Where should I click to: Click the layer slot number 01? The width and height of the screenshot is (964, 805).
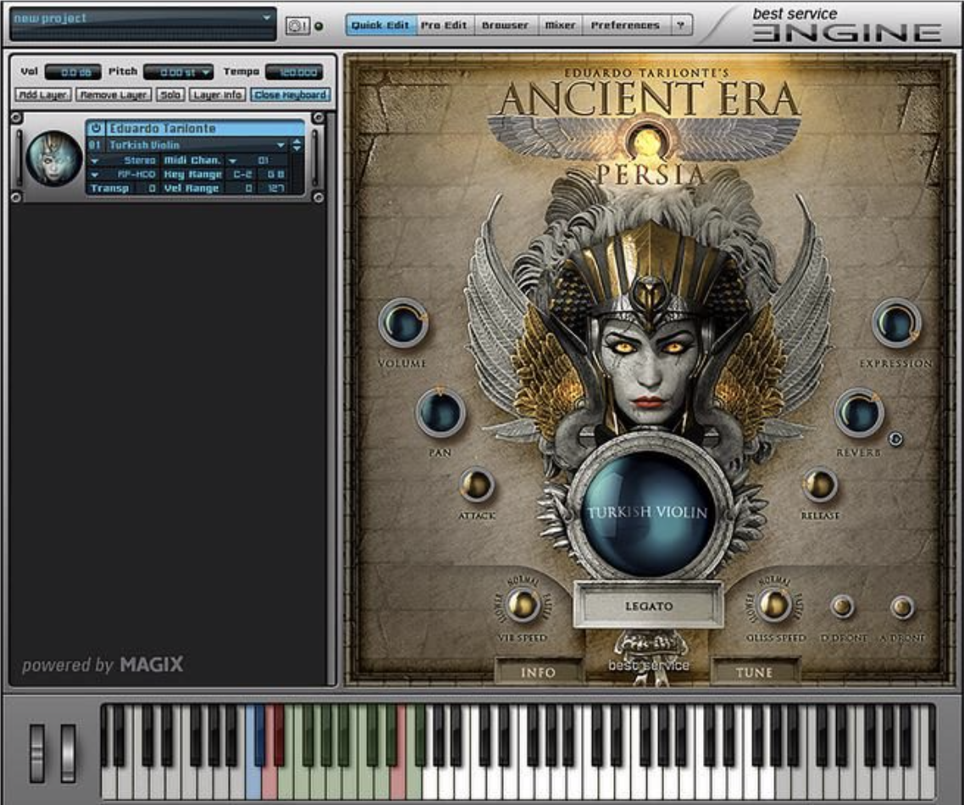[x=95, y=145]
